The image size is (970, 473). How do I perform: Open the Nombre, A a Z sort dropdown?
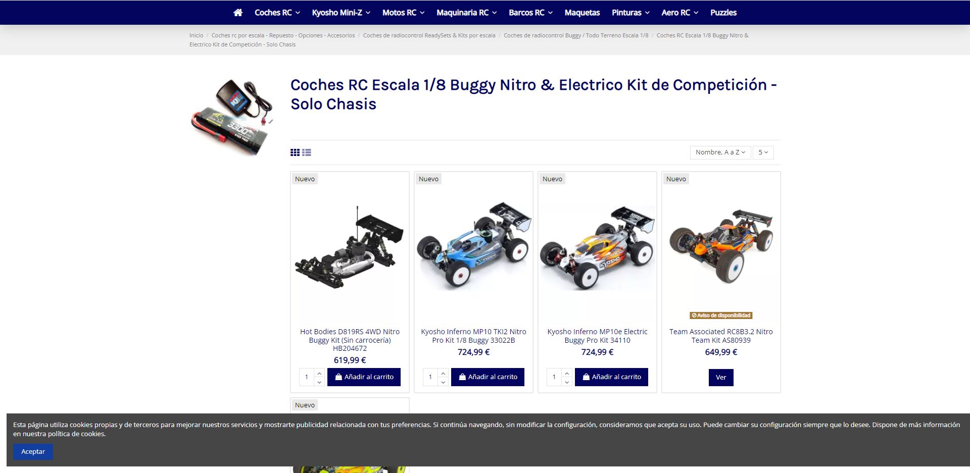coord(720,152)
